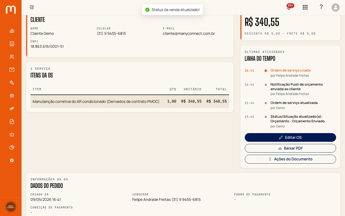Click the Editar OS button
The width and height of the screenshot is (345, 216).
[x=290, y=137]
